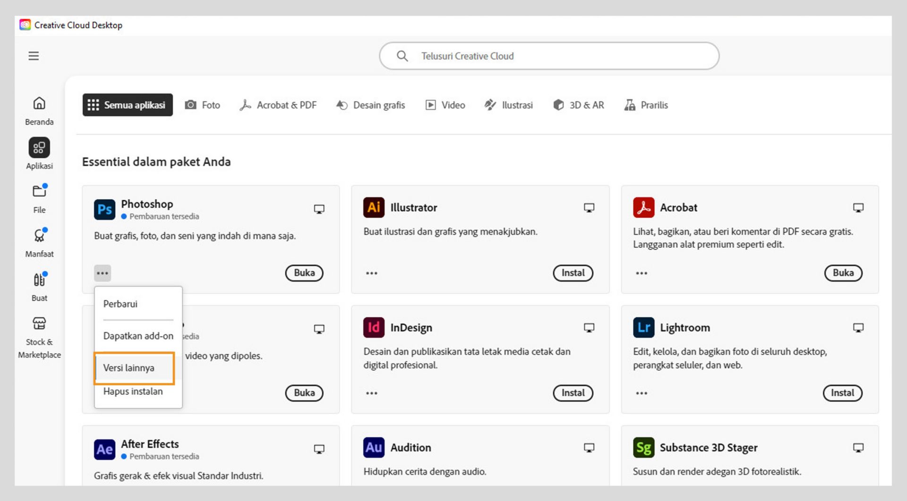Open Stock & Marketplace icon
This screenshot has width=907, height=501.
click(x=39, y=324)
